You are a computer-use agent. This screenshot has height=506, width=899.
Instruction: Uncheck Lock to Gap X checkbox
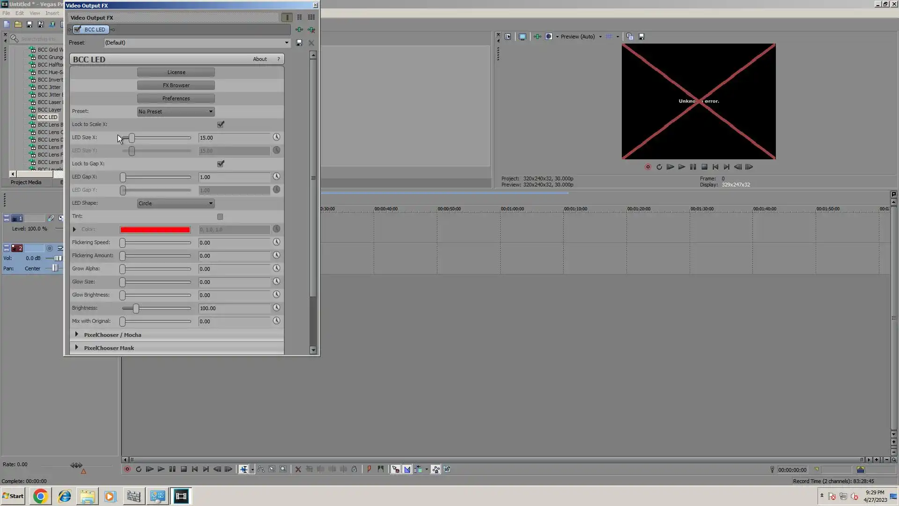pyautogui.click(x=221, y=164)
